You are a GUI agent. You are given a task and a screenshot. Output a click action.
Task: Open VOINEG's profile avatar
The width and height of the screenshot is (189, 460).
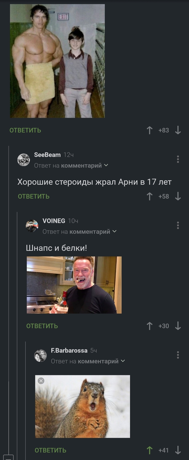click(x=32, y=226)
